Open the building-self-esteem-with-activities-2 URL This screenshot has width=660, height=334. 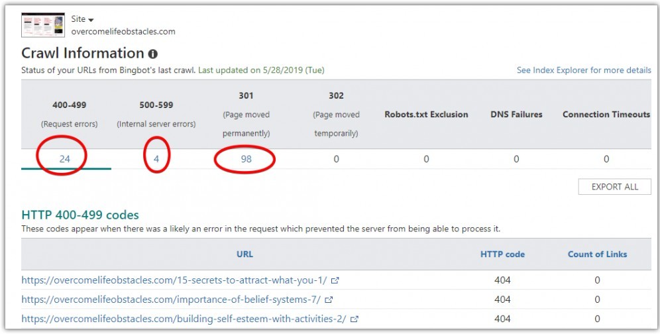tap(184, 319)
